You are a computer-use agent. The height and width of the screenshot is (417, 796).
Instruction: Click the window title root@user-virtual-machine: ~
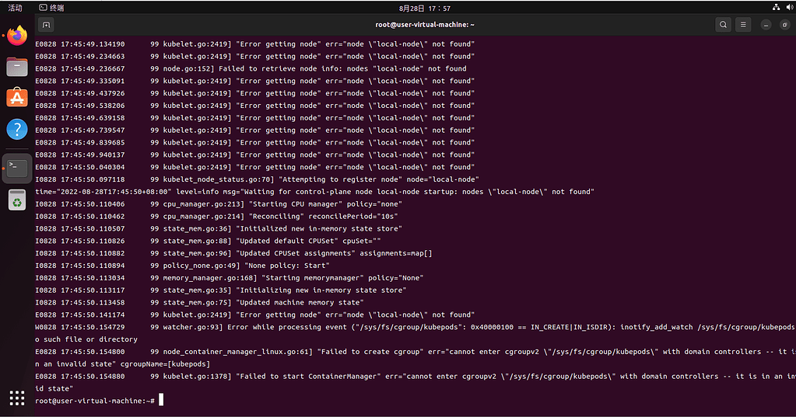(x=424, y=24)
